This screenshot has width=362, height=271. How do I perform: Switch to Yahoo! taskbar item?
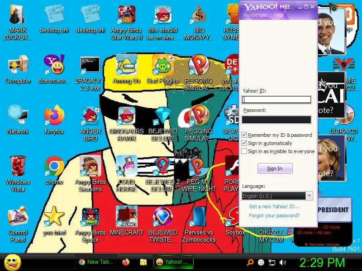173,262
